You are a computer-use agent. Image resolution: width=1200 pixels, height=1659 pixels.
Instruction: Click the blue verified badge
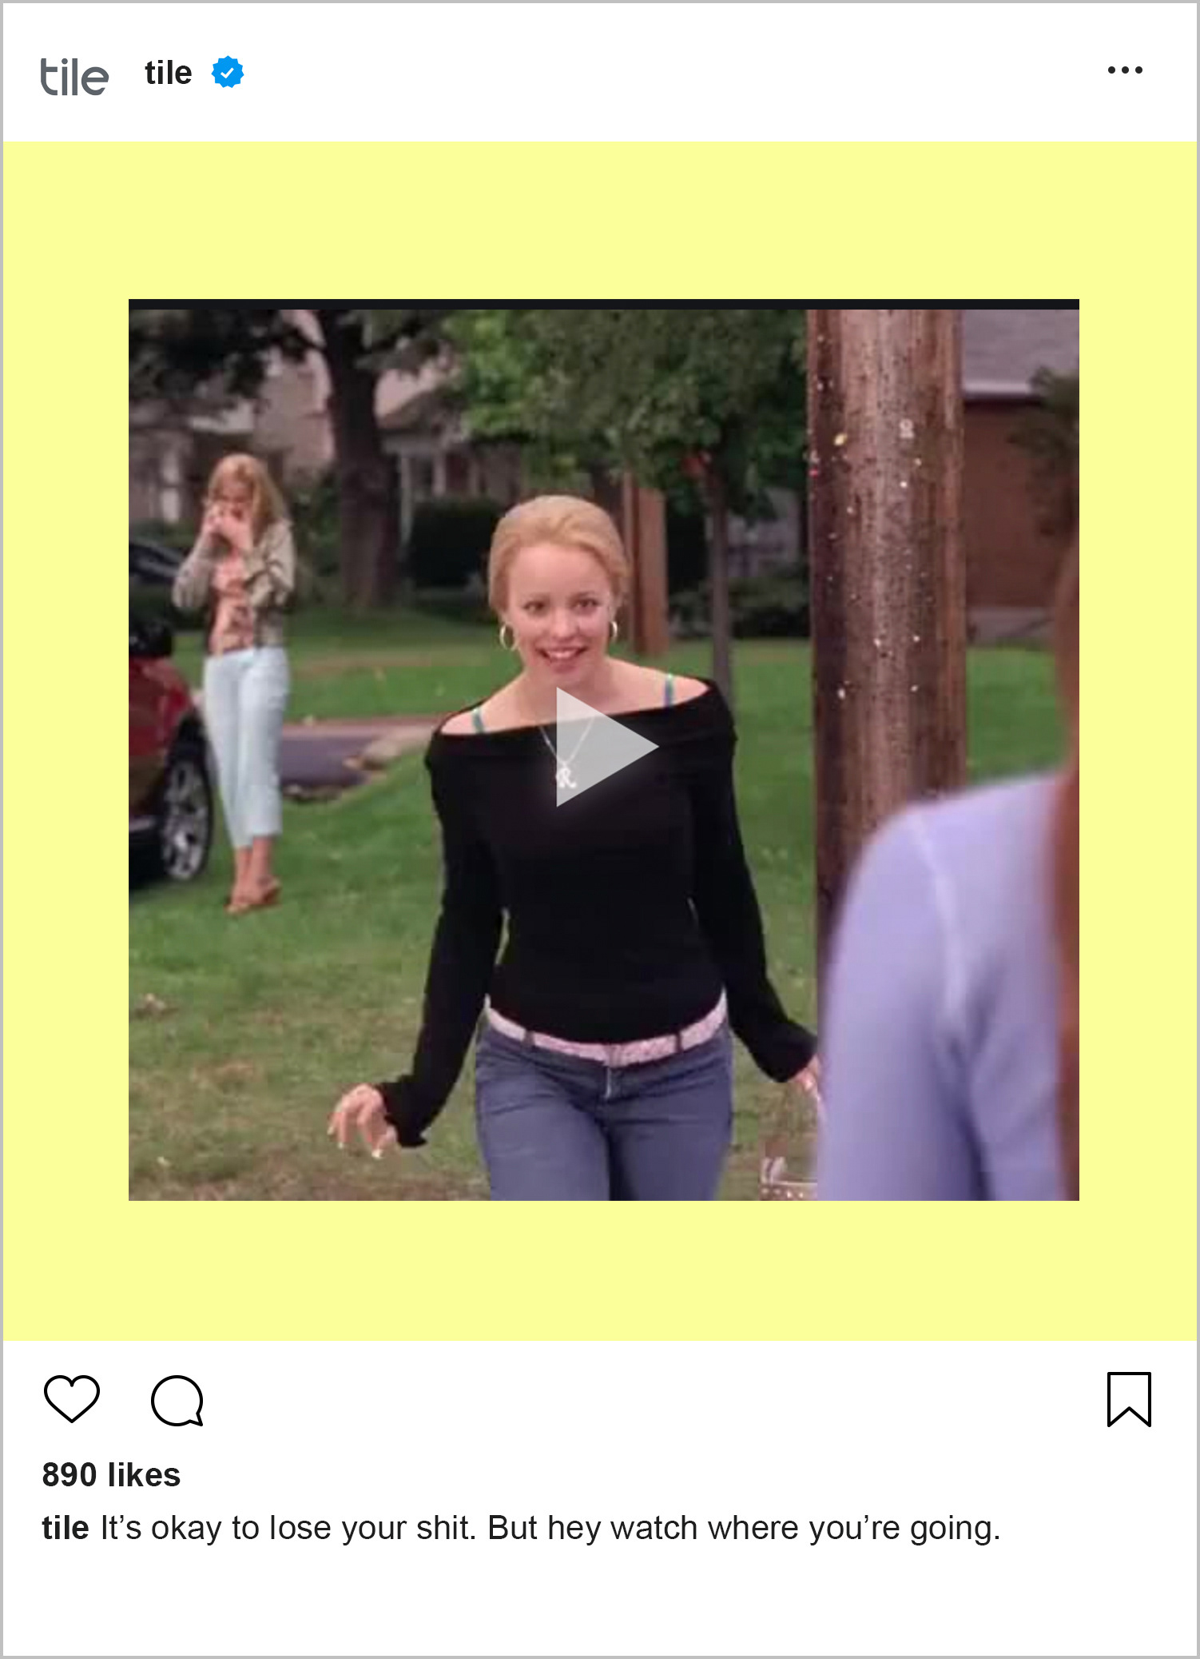coord(228,73)
